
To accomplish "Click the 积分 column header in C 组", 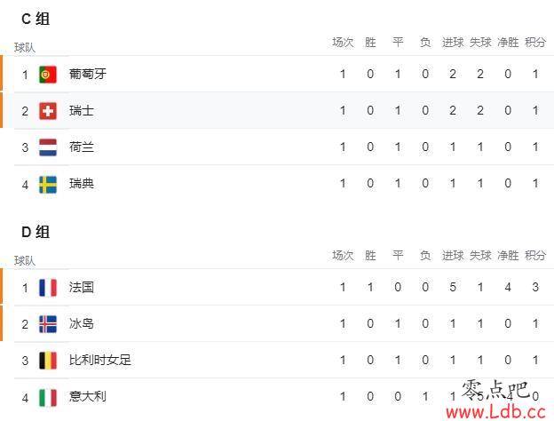I will [x=535, y=43].
